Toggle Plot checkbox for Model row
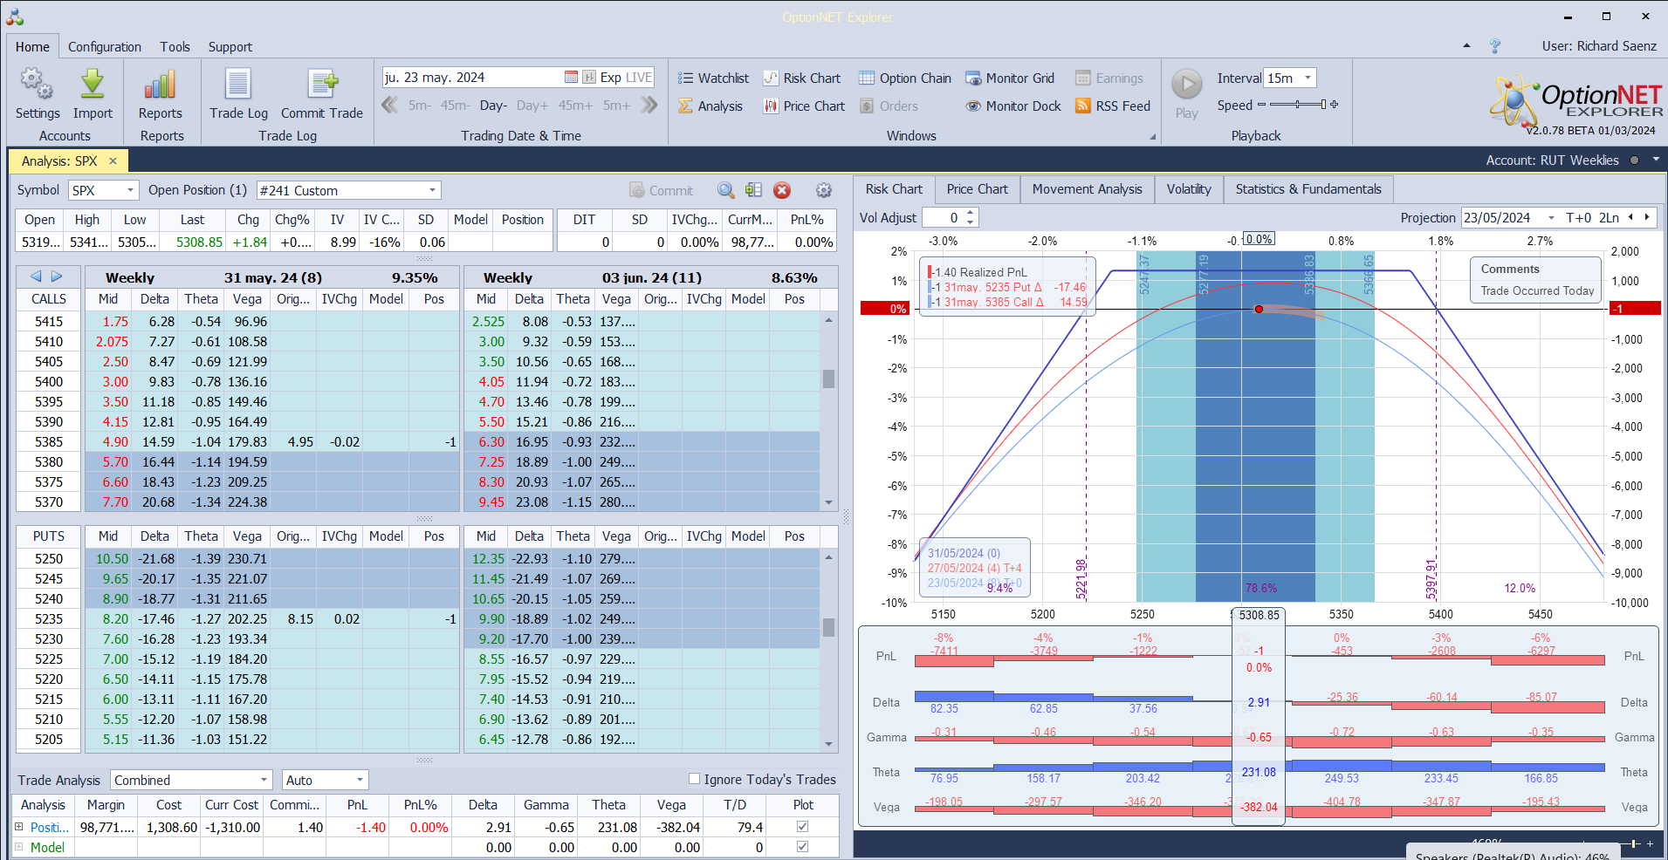 [802, 847]
